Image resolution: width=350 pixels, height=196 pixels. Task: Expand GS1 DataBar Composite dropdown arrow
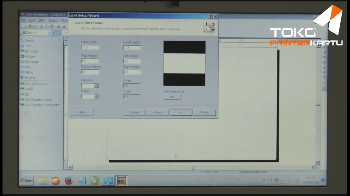click(x=60, y=105)
